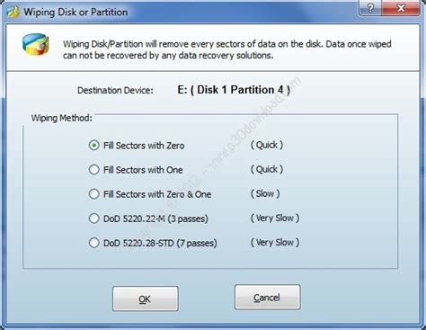Click the Wiping Method group label
Screen dimensions: 426x330
pyautogui.click(x=62, y=118)
